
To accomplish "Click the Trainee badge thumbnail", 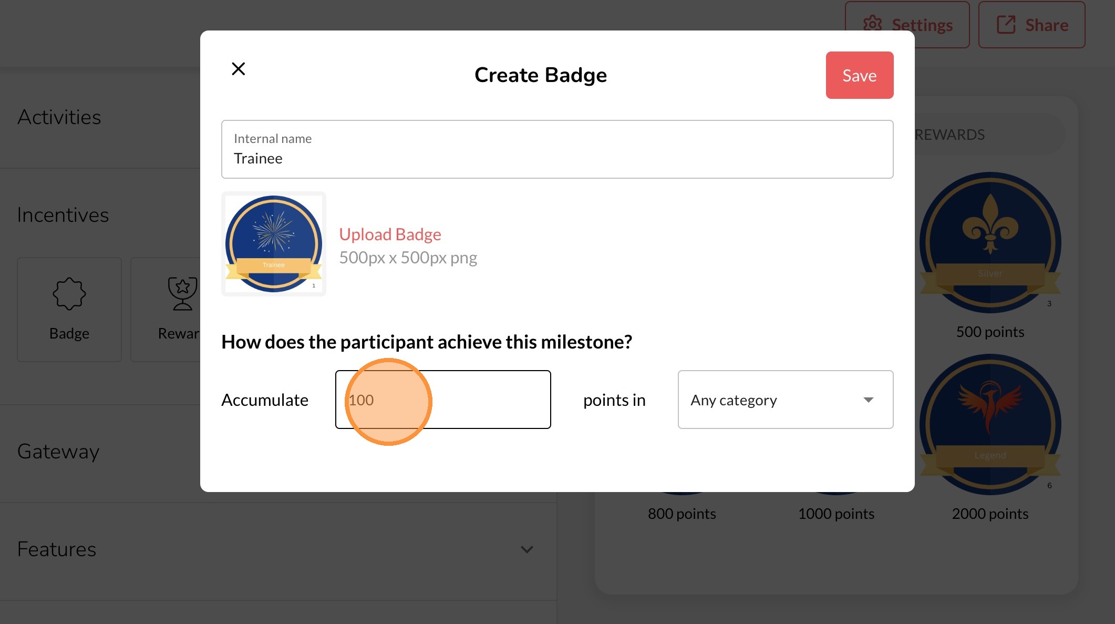I will pyautogui.click(x=274, y=244).
